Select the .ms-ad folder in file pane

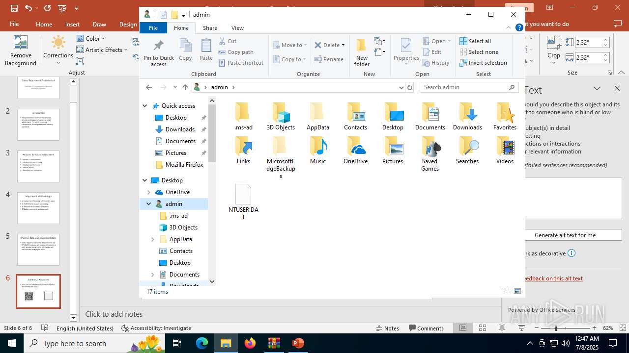[243, 117]
